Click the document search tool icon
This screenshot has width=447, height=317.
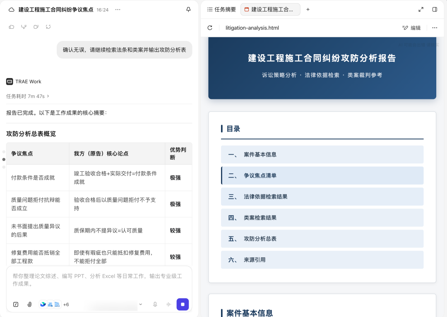point(50,305)
